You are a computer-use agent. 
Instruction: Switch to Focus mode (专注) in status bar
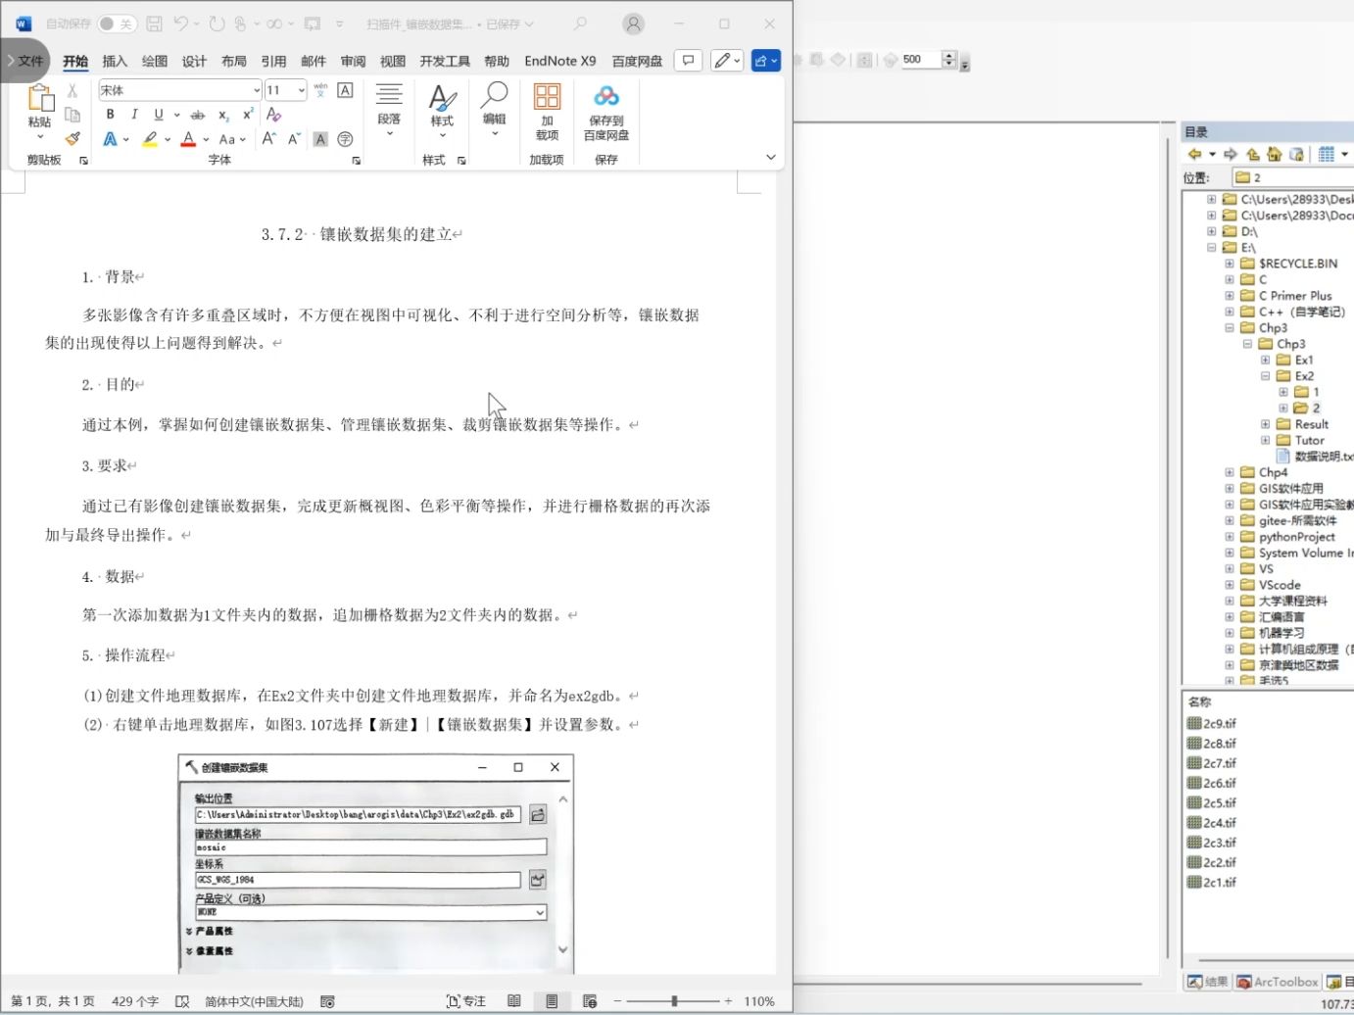coord(466,1001)
